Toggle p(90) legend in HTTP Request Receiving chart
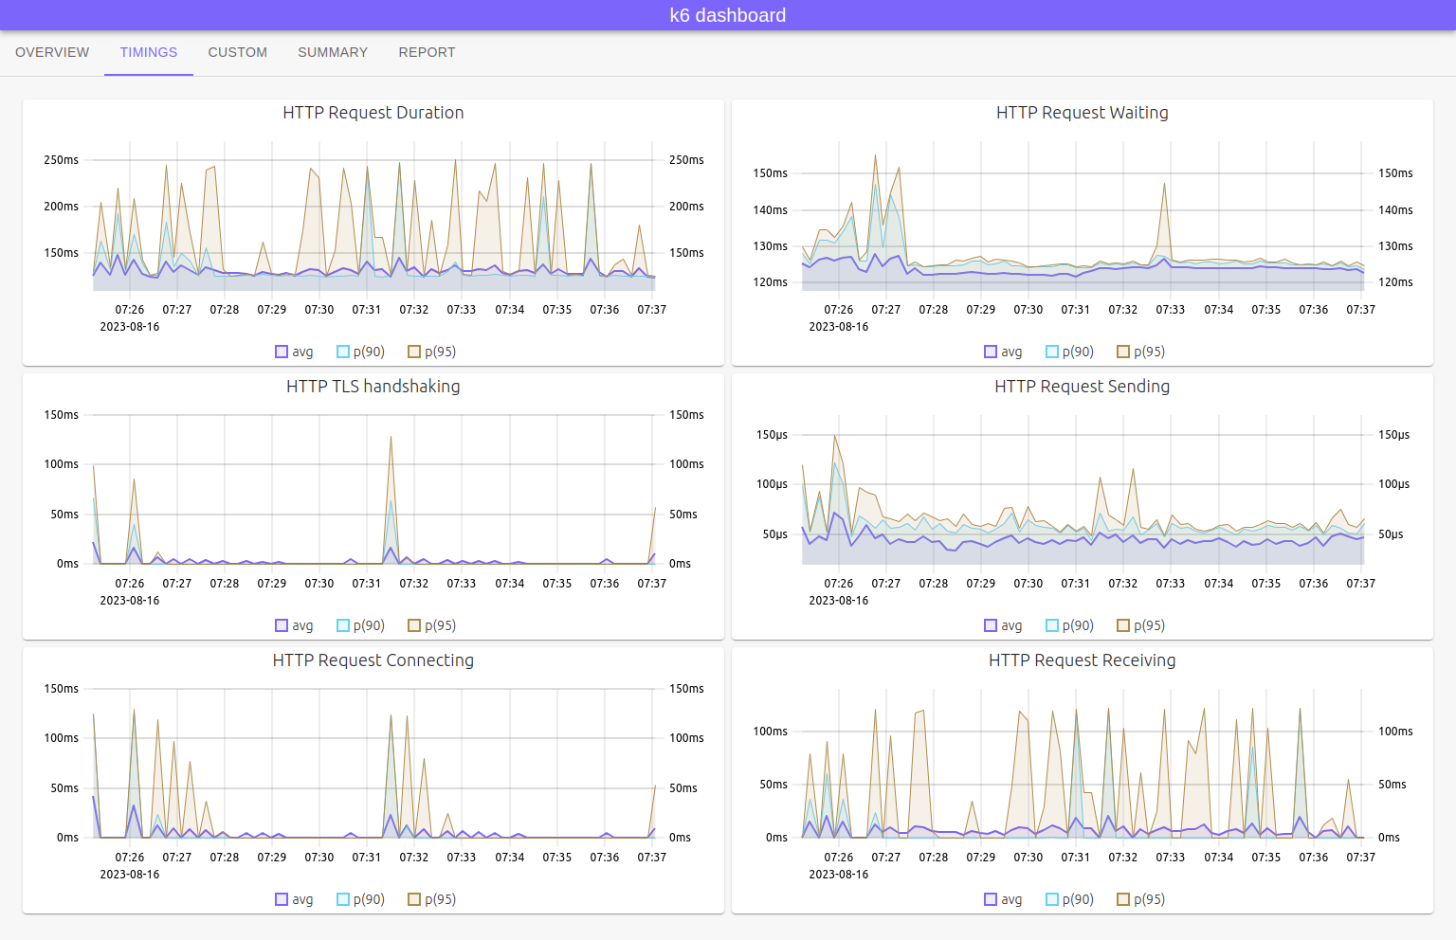This screenshot has width=1456, height=940. pos(1069,899)
